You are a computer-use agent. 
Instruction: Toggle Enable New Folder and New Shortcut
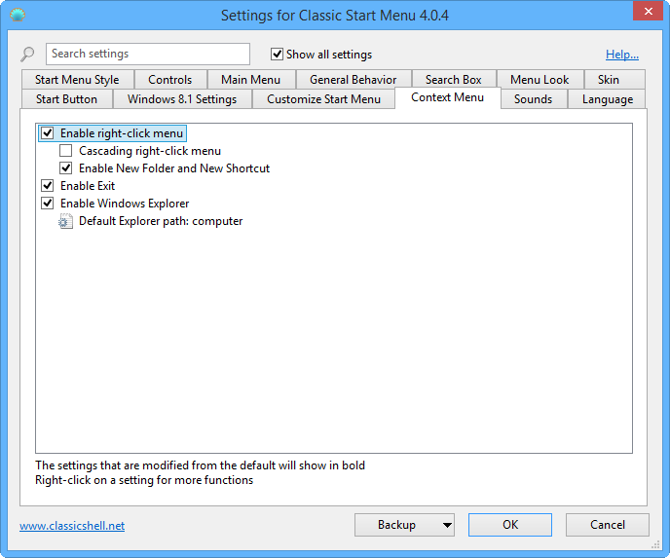pyautogui.click(x=66, y=168)
